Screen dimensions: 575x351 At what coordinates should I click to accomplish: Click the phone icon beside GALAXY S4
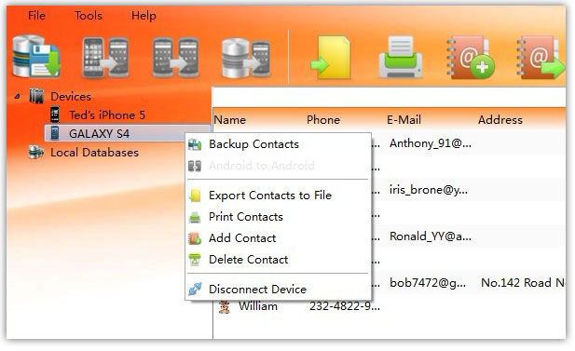pos(55,133)
